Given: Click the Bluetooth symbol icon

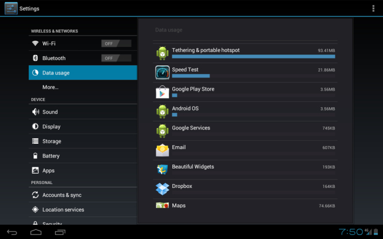Looking at the screenshot, I should point(35,58).
